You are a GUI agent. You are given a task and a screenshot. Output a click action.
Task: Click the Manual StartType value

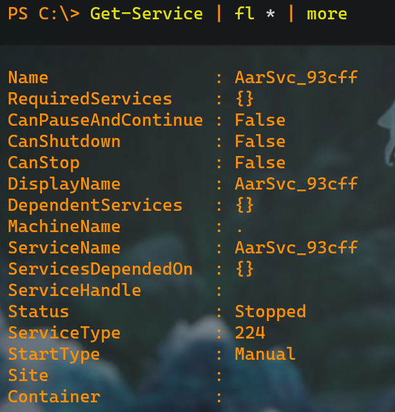pyautogui.click(x=265, y=354)
